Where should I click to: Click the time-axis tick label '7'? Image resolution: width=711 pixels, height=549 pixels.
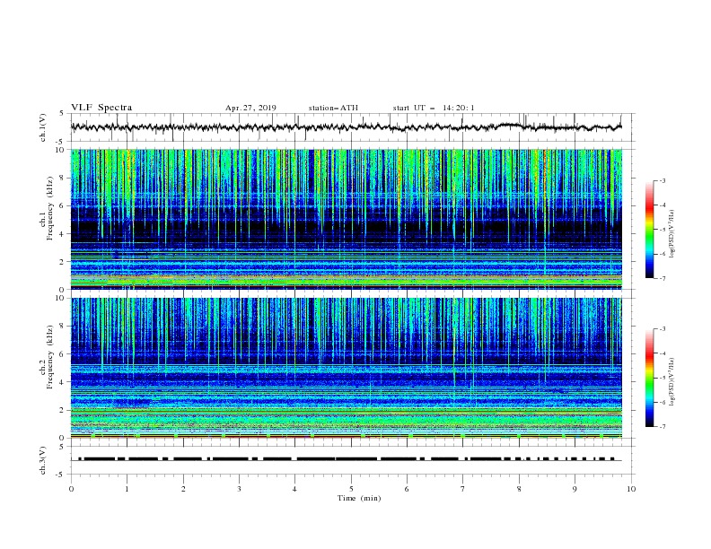(463, 489)
